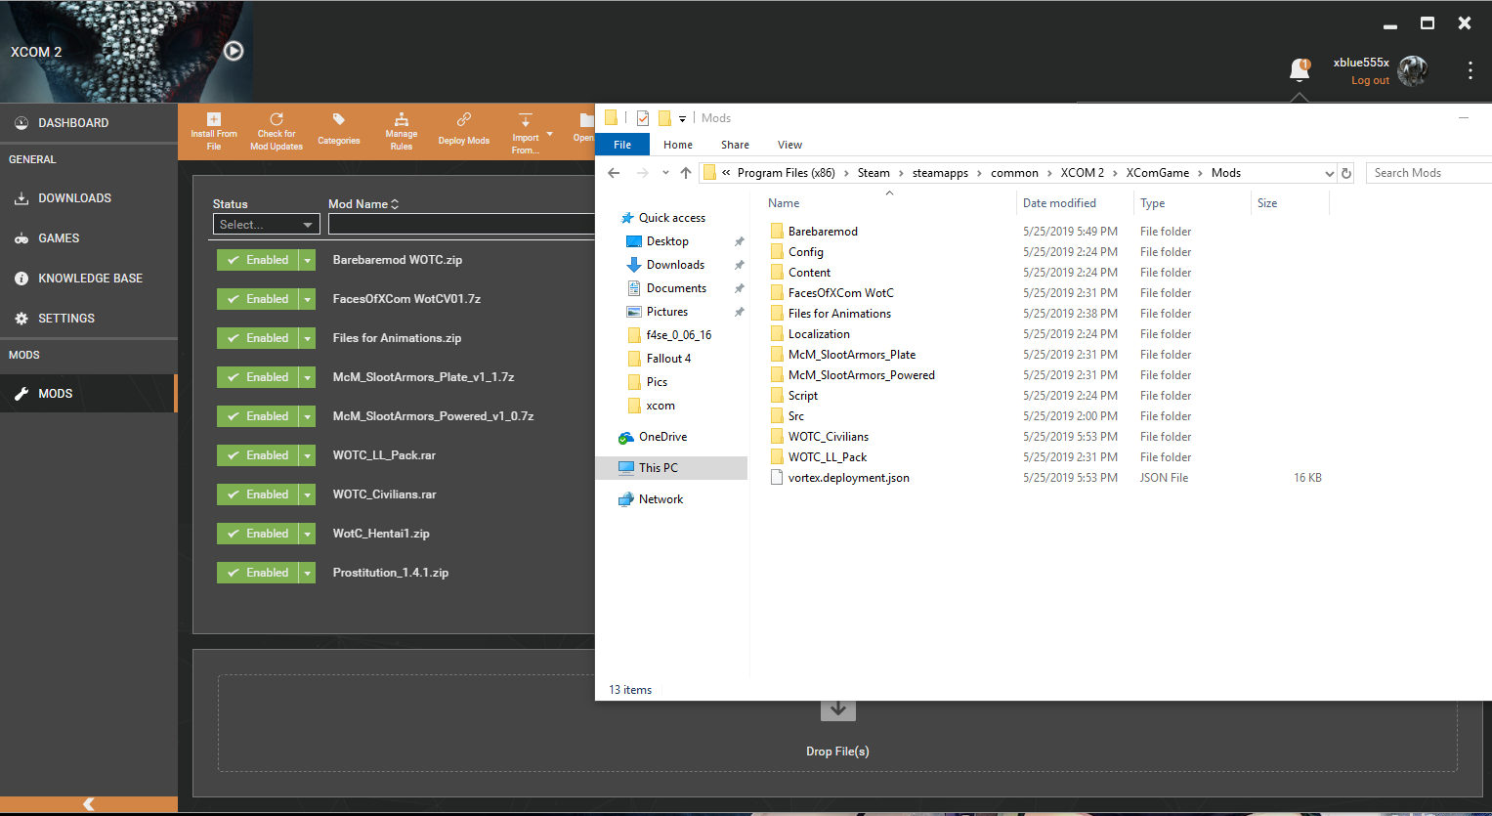This screenshot has width=1492, height=816.
Task: Collapse the Vortex sidebar with the arrow
Action: 89,804
